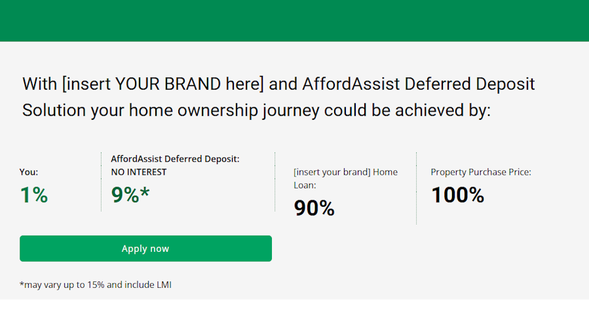
Task: Click the headline starting With [insert YOUR BRAND
Action: (x=278, y=84)
